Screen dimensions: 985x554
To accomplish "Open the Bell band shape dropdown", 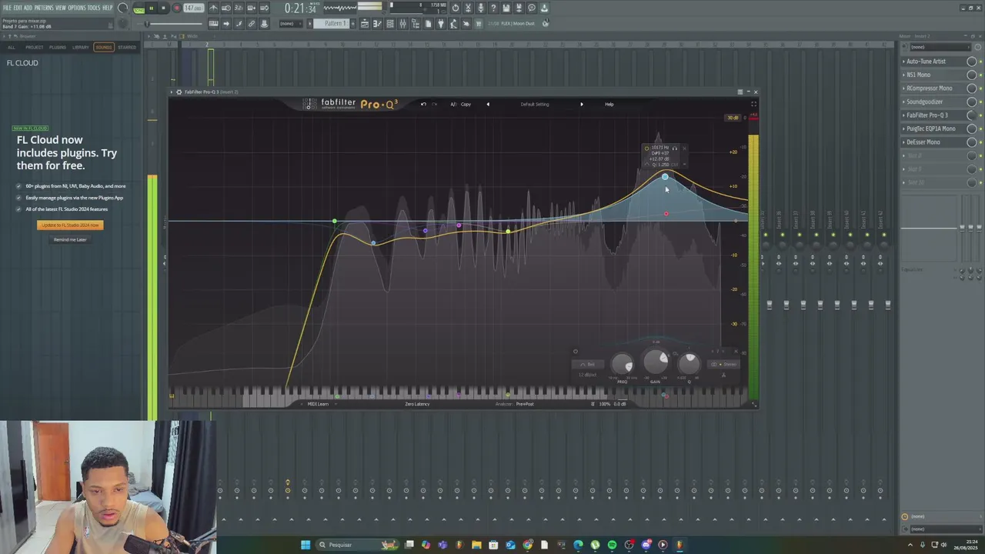I will tap(588, 365).
